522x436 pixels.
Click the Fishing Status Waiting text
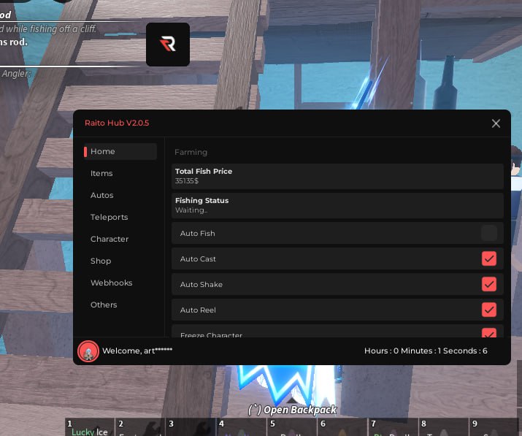point(191,210)
